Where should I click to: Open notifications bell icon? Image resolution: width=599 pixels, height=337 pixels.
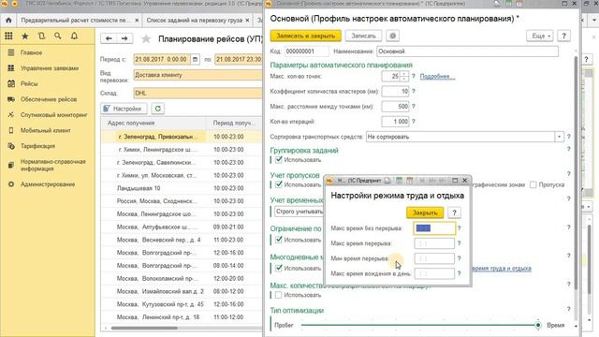74,36
